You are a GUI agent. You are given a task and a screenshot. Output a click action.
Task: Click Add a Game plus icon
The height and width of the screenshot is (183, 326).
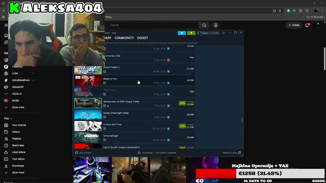pos(76,153)
